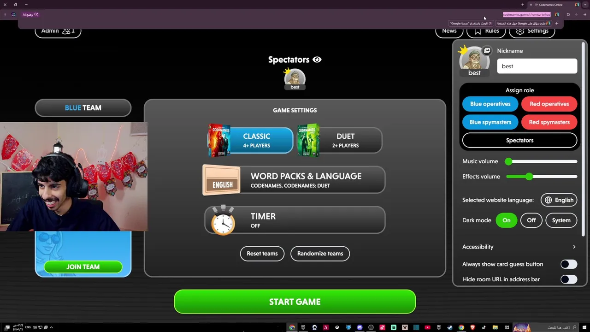
Task: Open a new browser tab
Action: [x=523, y=5]
